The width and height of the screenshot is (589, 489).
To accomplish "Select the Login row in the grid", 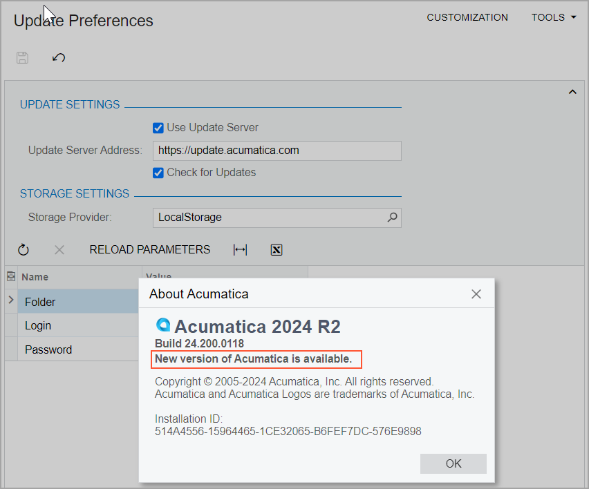I will [76, 325].
